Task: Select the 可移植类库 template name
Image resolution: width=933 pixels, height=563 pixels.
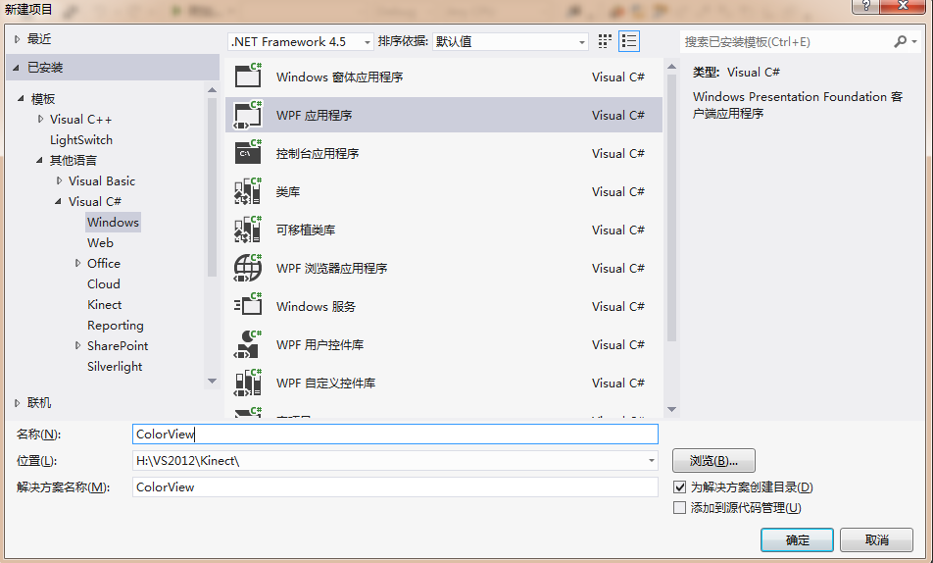Action: coord(306,230)
